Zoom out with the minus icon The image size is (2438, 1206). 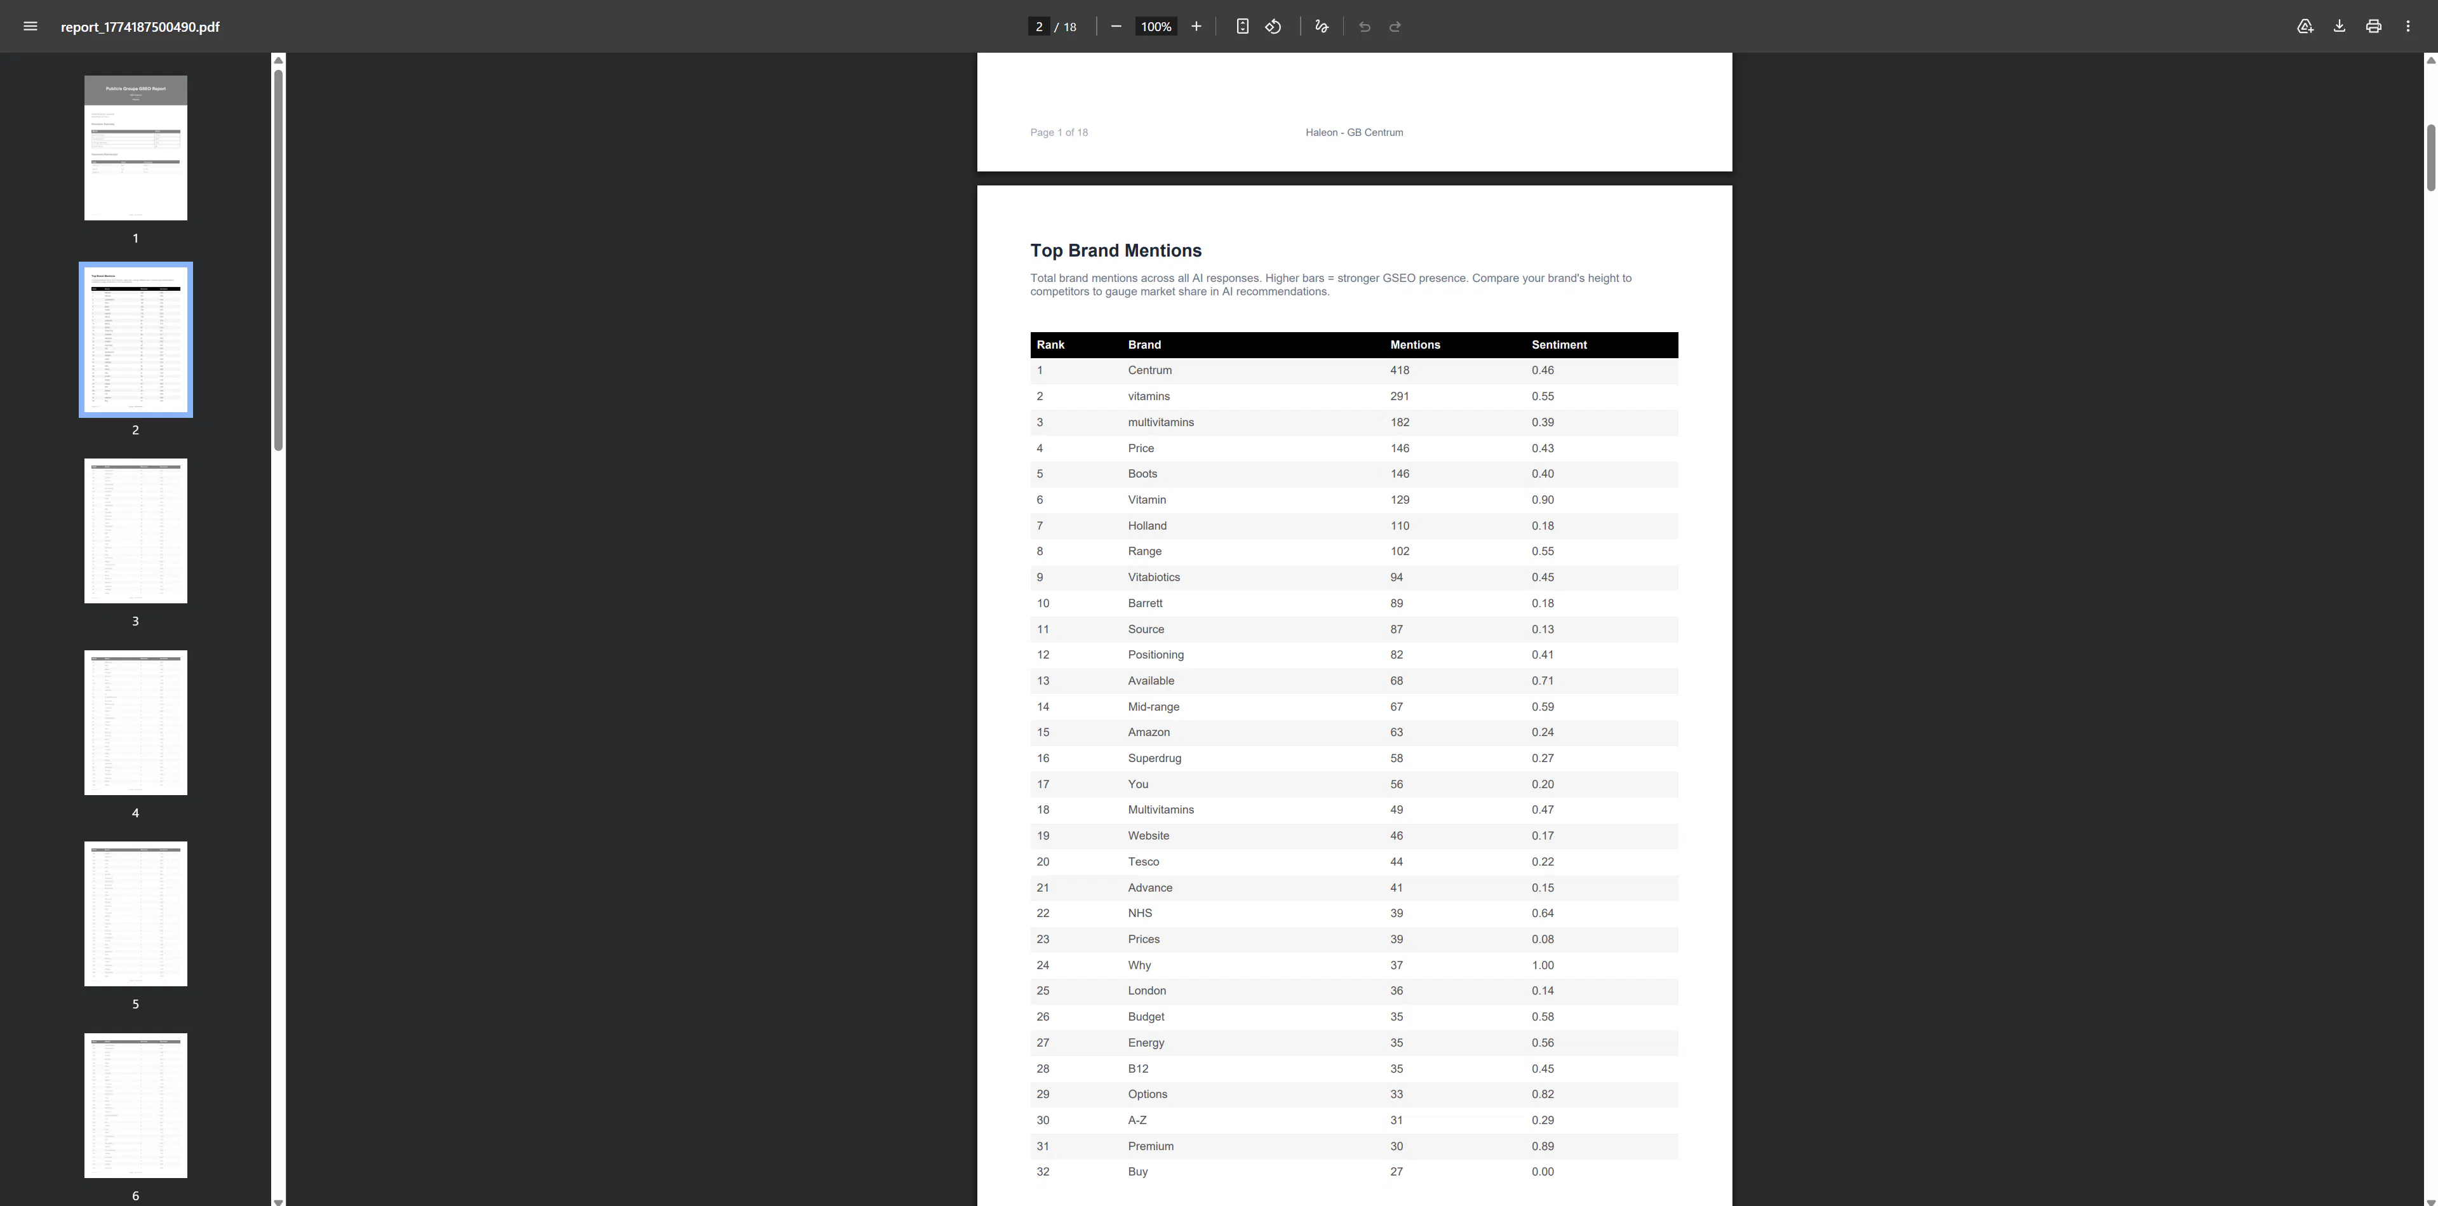[x=1116, y=27]
